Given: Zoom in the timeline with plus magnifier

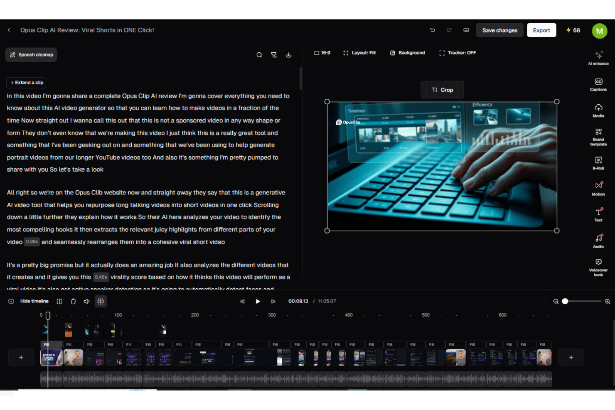Looking at the screenshot, I should [608, 302].
